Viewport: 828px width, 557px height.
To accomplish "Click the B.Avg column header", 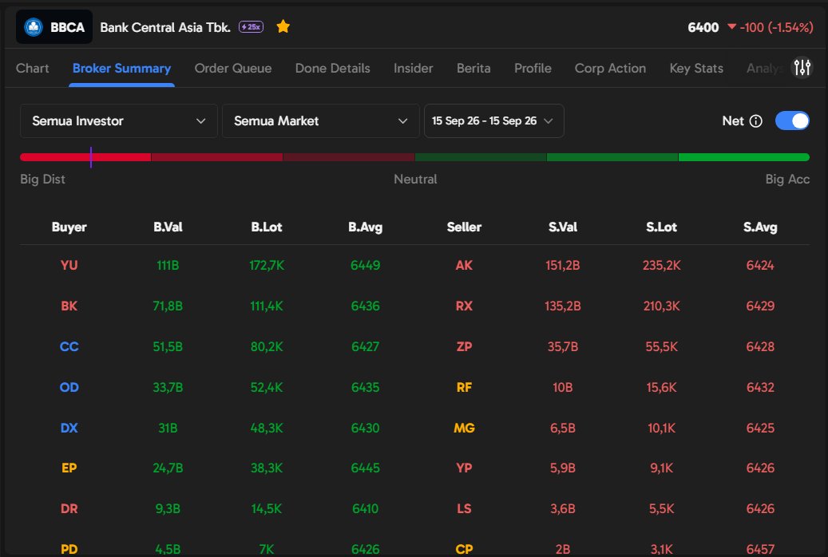I will [x=366, y=227].
